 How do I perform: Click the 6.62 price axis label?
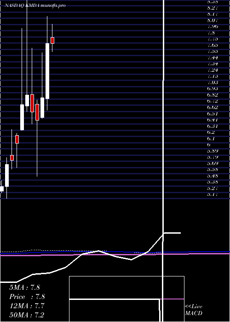(x=213, y=107)
